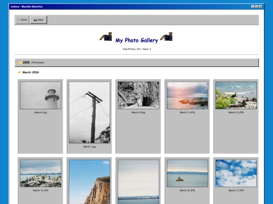This screenshot has height=204, width=273.
Task: Click the March-11.JPG filename label
Action: click(188, 112)
